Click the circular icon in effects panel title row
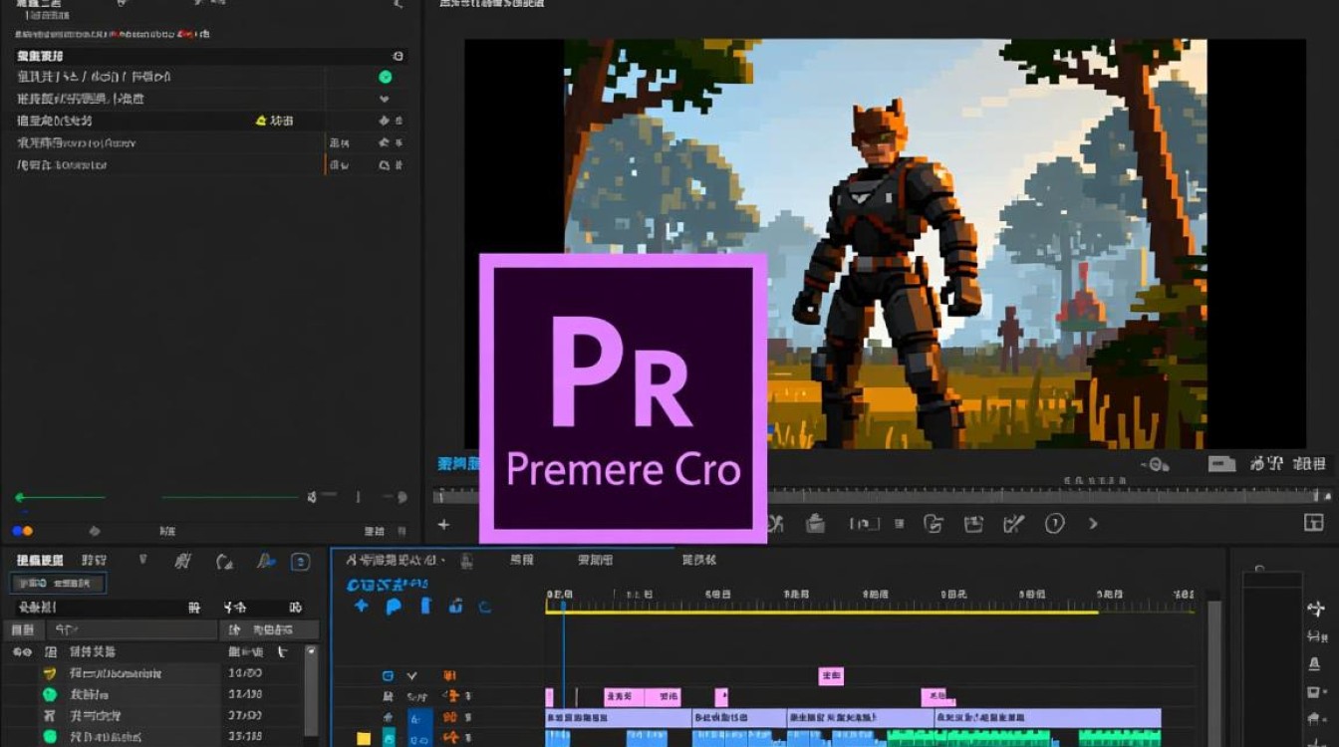This screenshot has width=1339, height=747. (399, 57)
